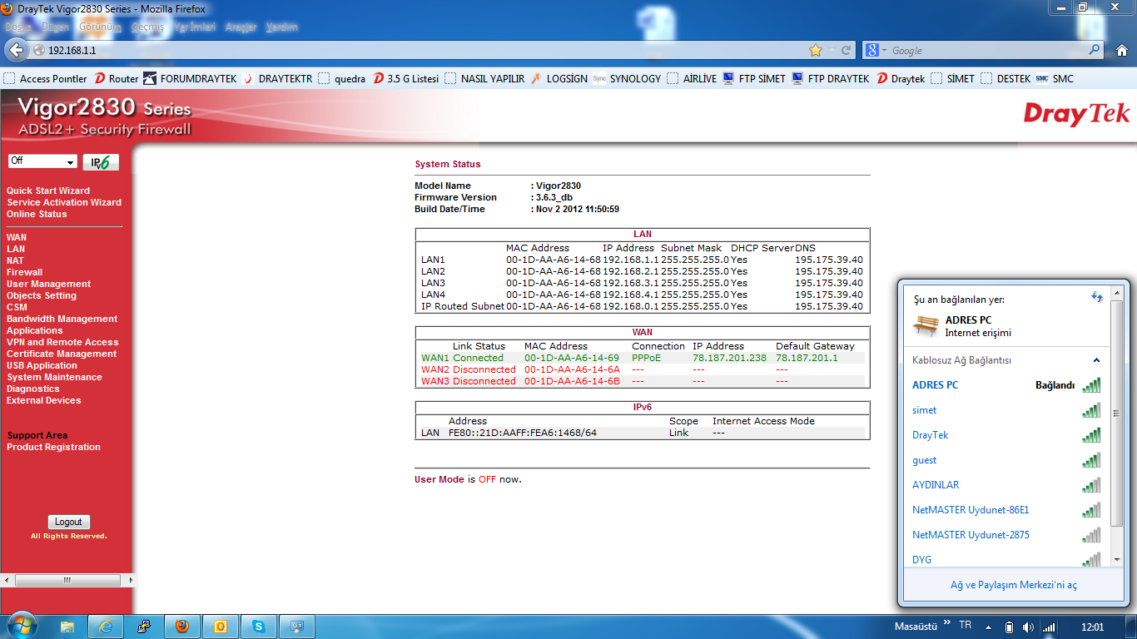This screenshot has width=1137, height=639.
Task: Open Internet Explorer from the taskbar
Action: (106, 627)
